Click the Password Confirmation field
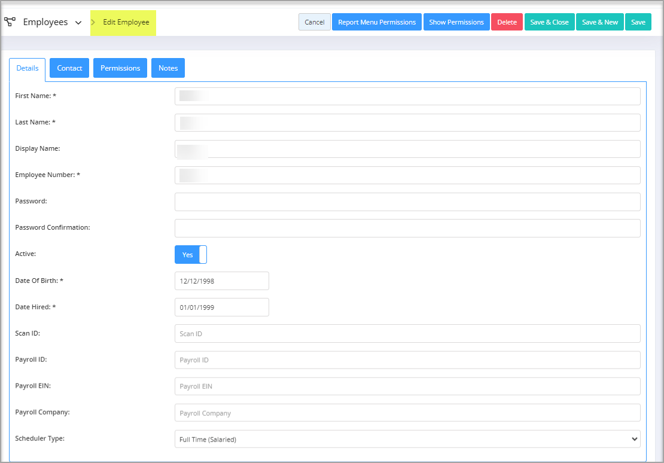The height and width of the screenshot is (463, 664). tap(407, 228)
